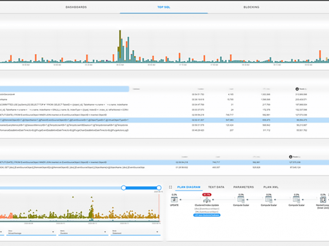
Task: Select the Clustered Index Update operator icon
Action: (206, 200)
